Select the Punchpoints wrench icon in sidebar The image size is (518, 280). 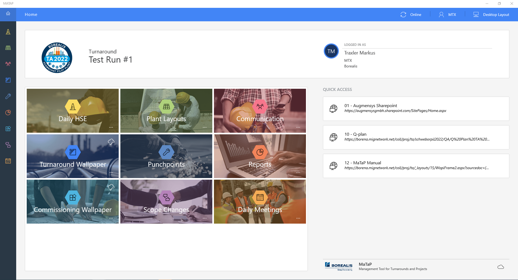pos(8,96)
